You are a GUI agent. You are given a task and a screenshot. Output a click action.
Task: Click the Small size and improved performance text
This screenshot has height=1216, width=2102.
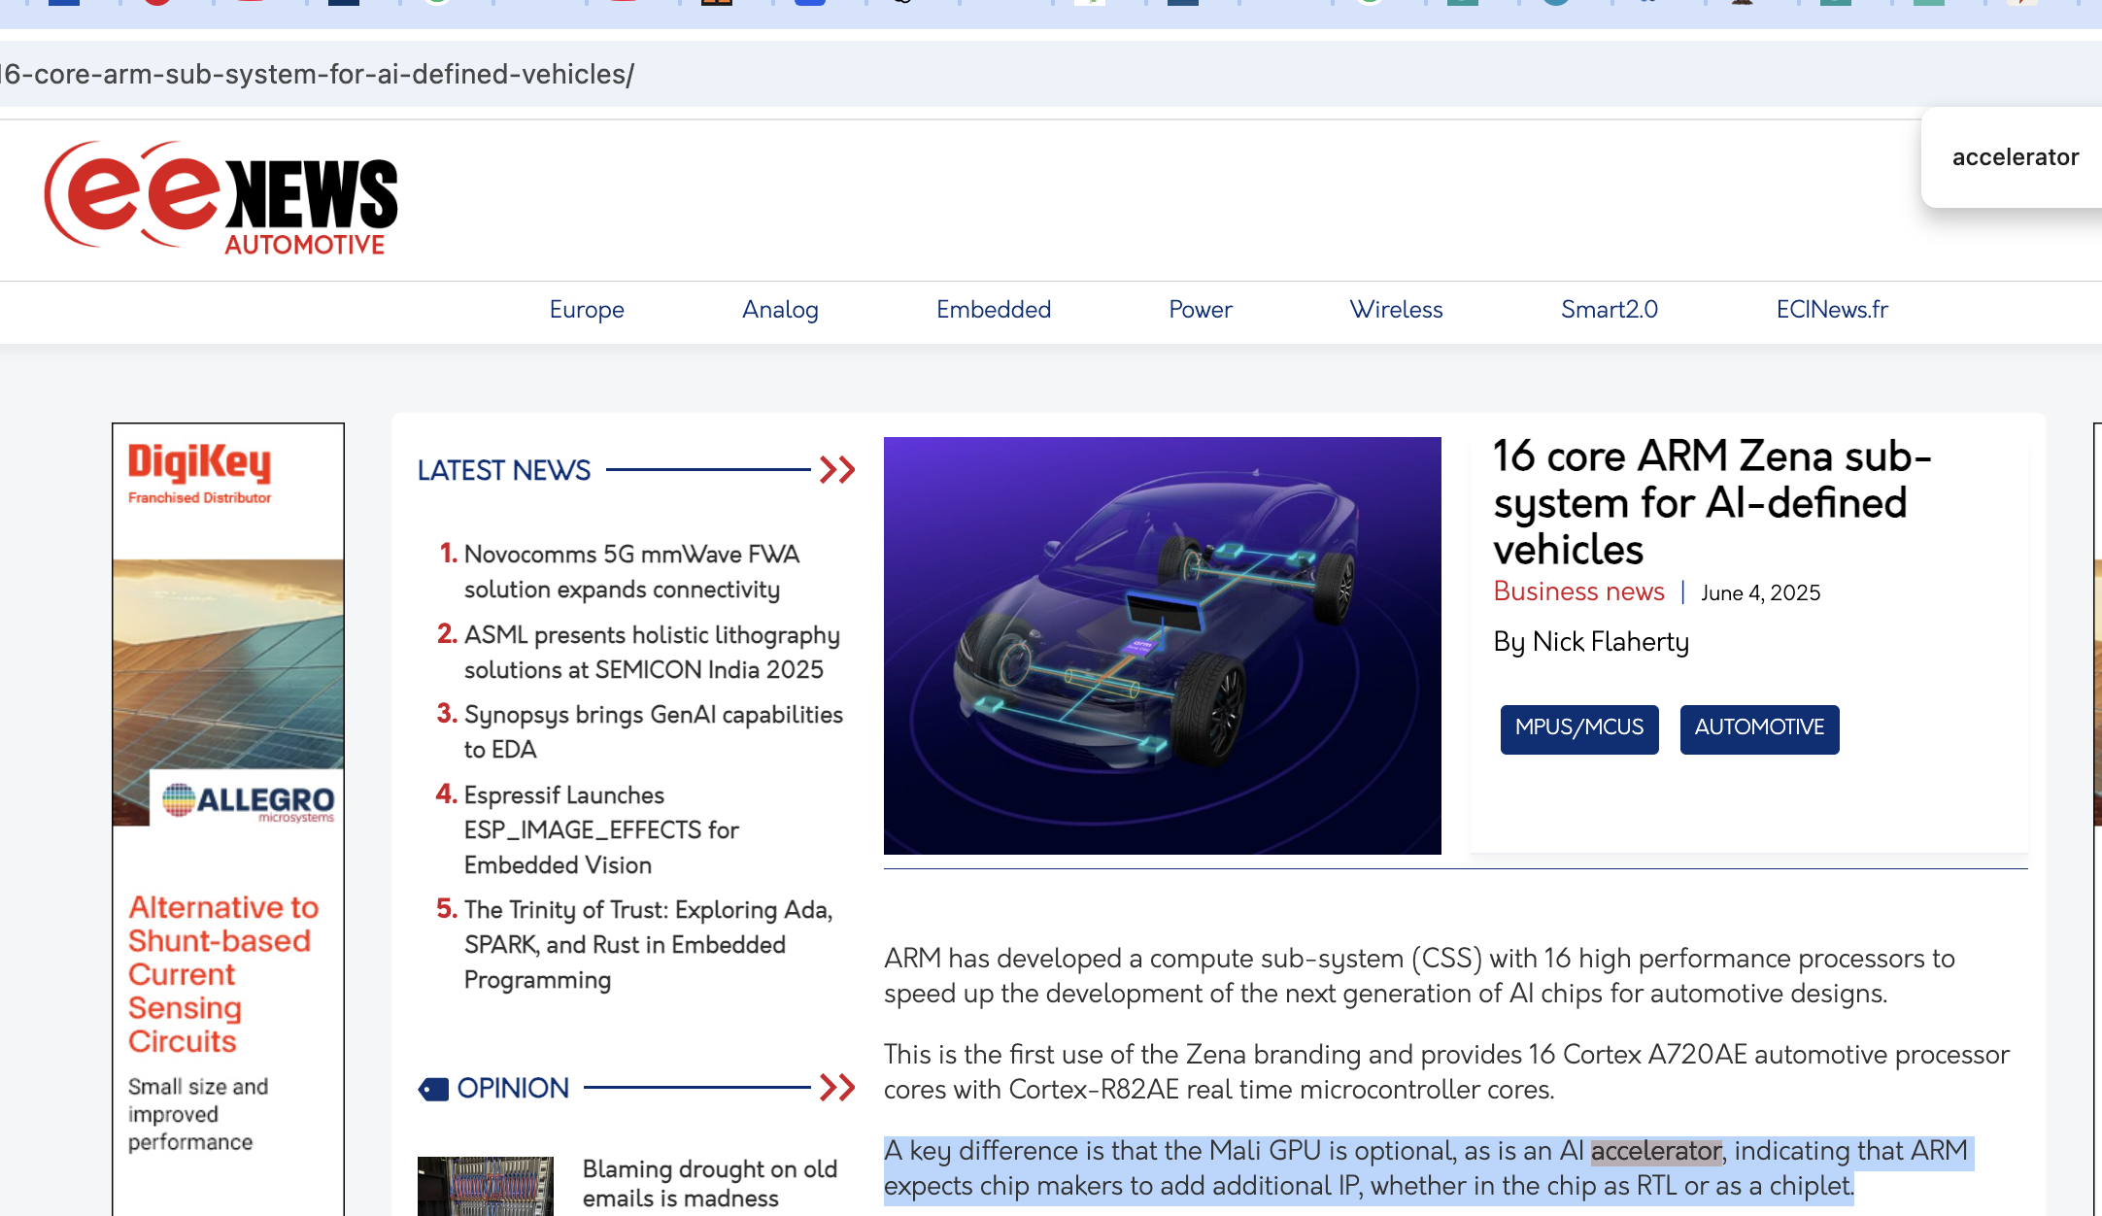click(198, 1114)
